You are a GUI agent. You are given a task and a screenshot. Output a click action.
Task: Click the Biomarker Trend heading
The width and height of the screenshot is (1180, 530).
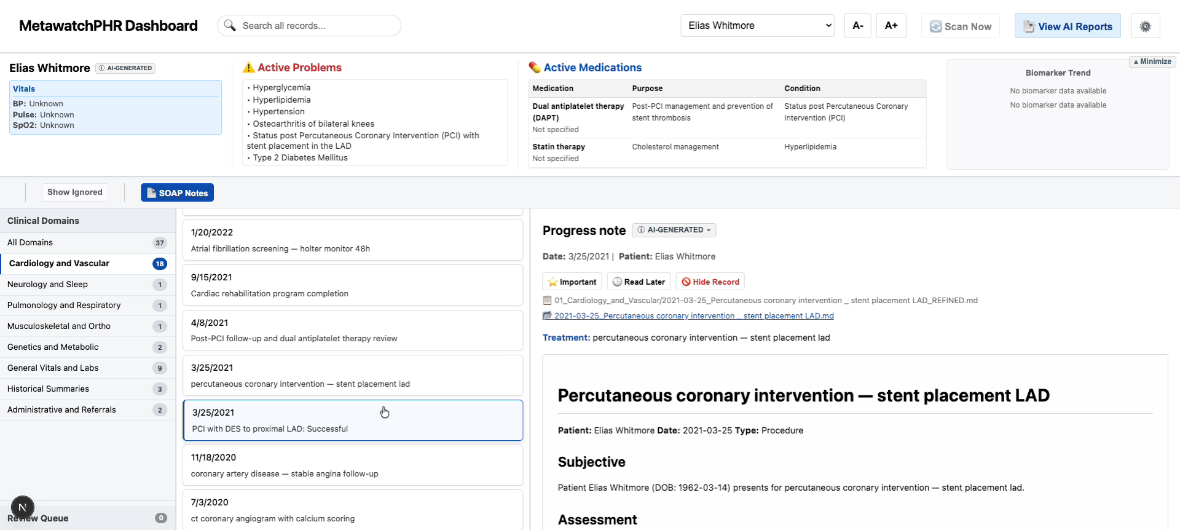click(x=1058, y=73)
